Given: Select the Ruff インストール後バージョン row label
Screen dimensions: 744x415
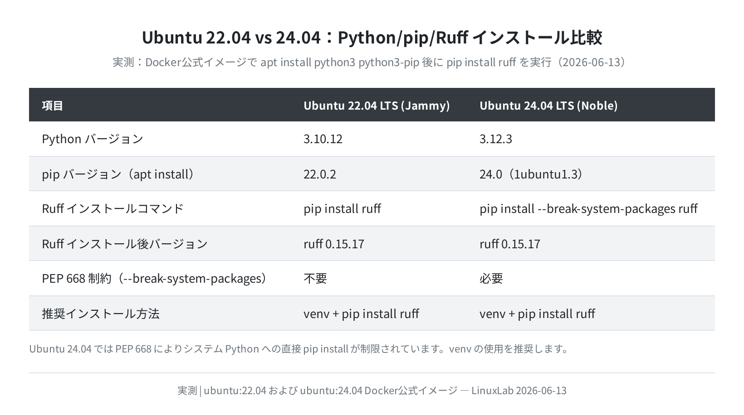Looking at the screenshot, I should pyautogui.click(x=125, y=244).
